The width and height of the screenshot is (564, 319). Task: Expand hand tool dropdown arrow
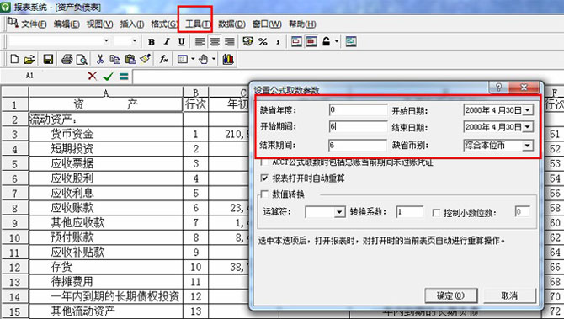click(214, 59)
